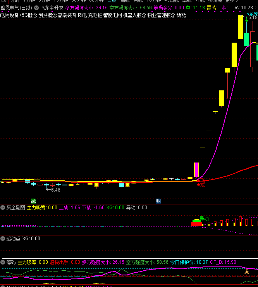Image resolution: width=258 pixels, height=287 pixels.
Task: Open the 创投概念 concept link
Action: (x=48, y=15)
